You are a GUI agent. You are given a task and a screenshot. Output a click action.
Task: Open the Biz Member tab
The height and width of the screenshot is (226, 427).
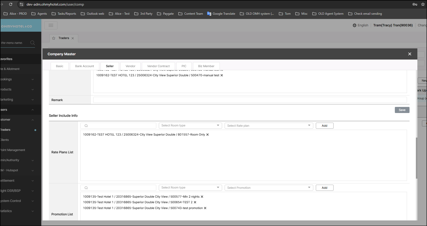(x=206, y=66)
